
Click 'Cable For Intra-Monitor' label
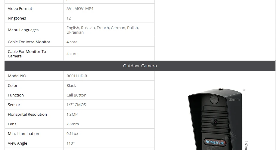(x=29, y=42)
